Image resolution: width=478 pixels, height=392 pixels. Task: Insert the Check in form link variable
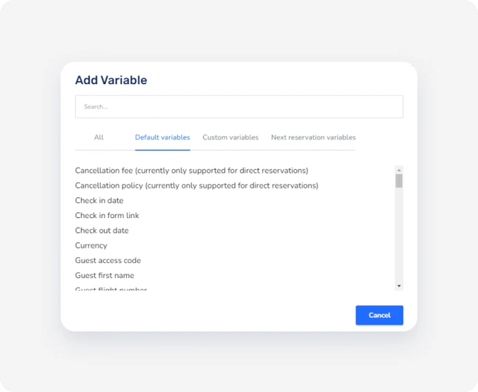(x=107, y=216)
